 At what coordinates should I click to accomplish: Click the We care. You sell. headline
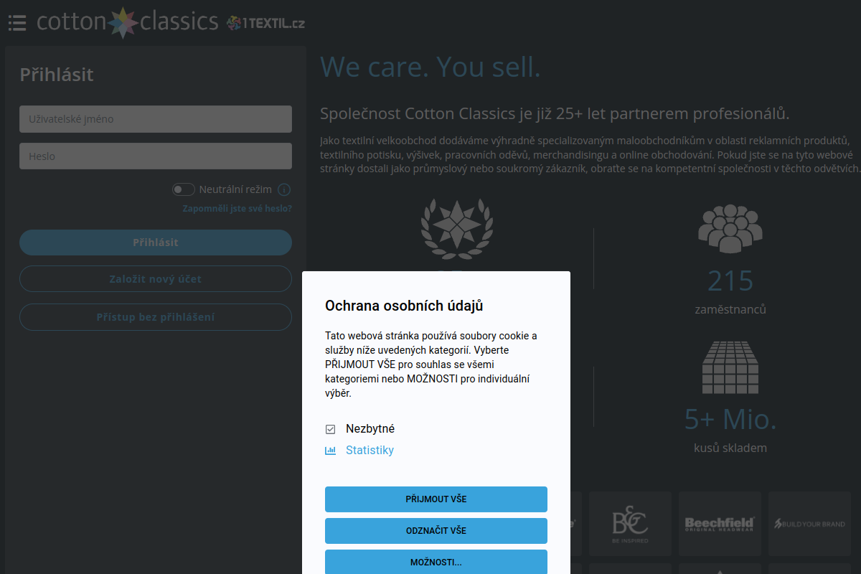coord(430,67)
